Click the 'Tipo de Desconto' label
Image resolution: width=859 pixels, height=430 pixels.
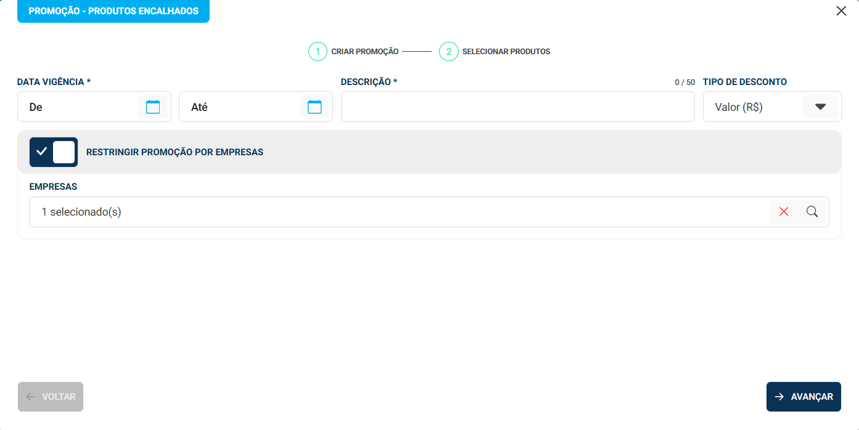(x=745, y=82)
